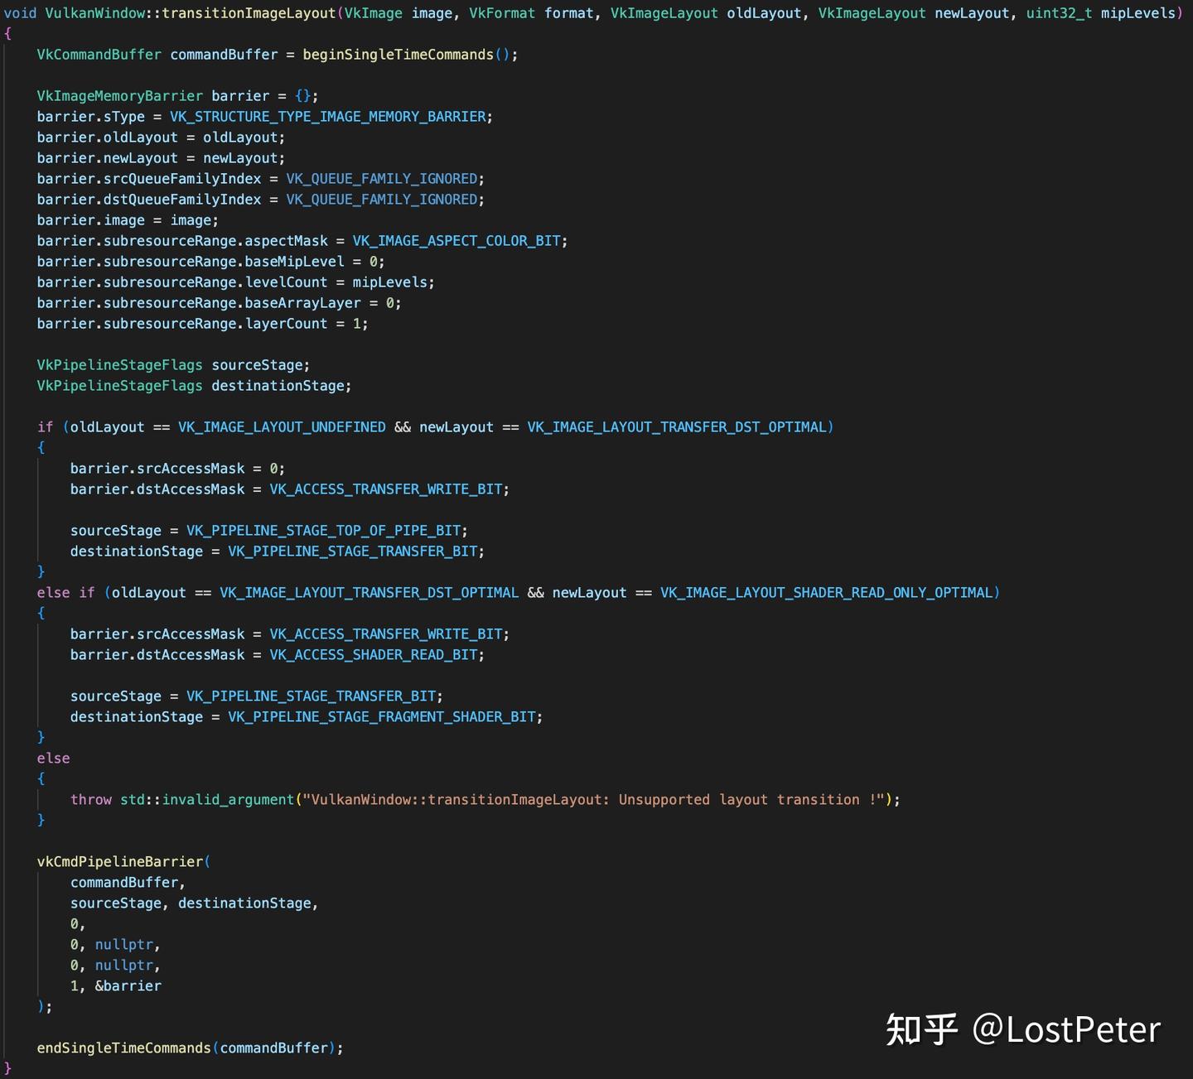This screenshot has width=1193, height=1079.
Task: Click VK_PIPELINE_STAGE_TOP_OF_PIPE_BIT constant
Action: (326, 530)
